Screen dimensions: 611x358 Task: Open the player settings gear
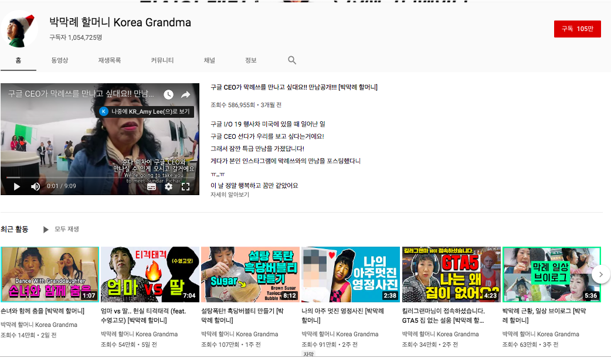[168, 187]
